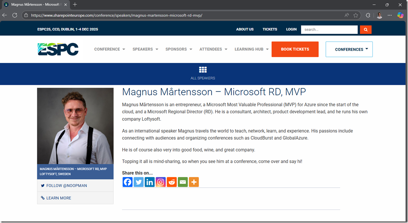Click 'Share this on...' label
The width and height of the screenshot is (408, 223).
[137, 173]
